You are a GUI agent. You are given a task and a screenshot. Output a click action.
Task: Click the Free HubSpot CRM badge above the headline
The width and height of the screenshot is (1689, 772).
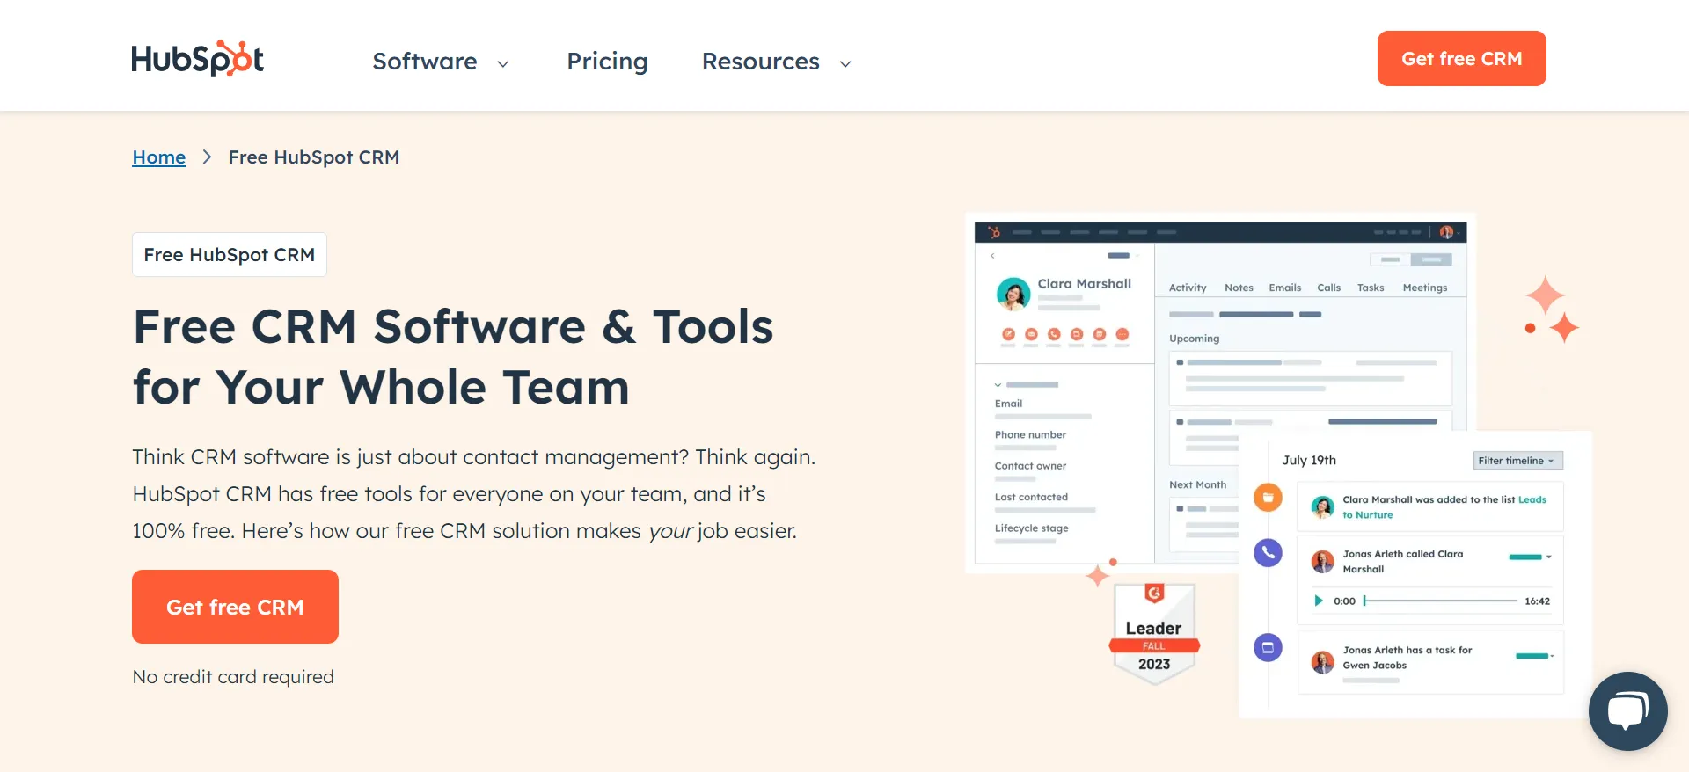(x=230, y=255)
